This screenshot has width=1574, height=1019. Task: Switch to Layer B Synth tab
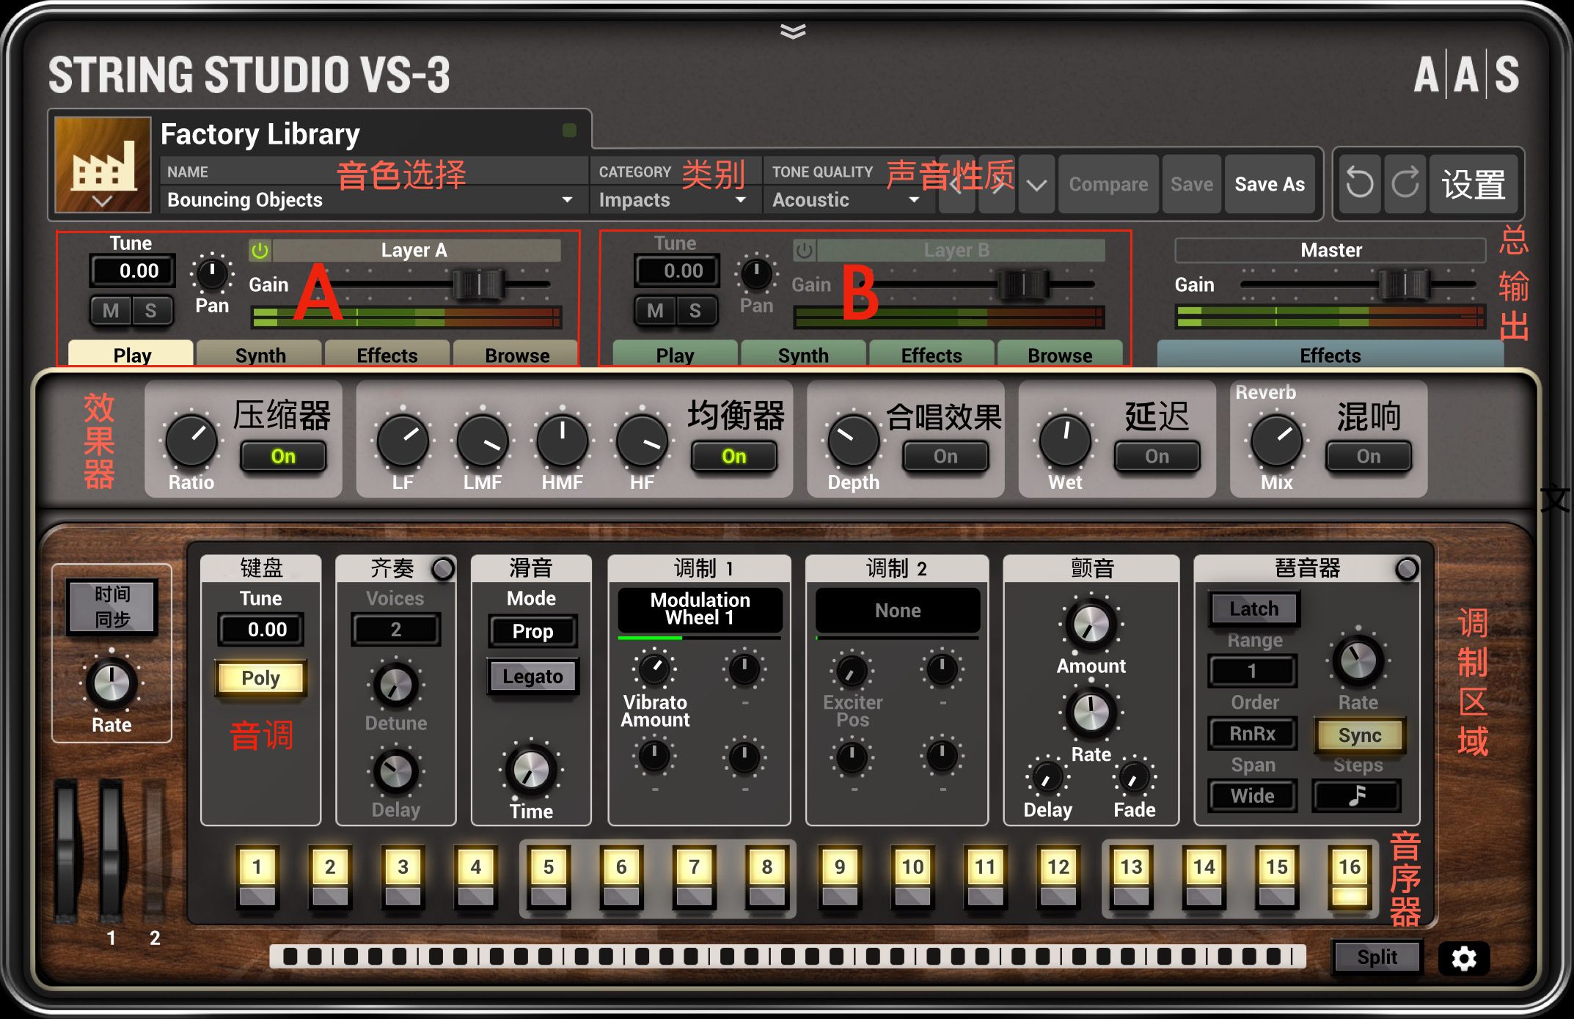coord(803,354)
